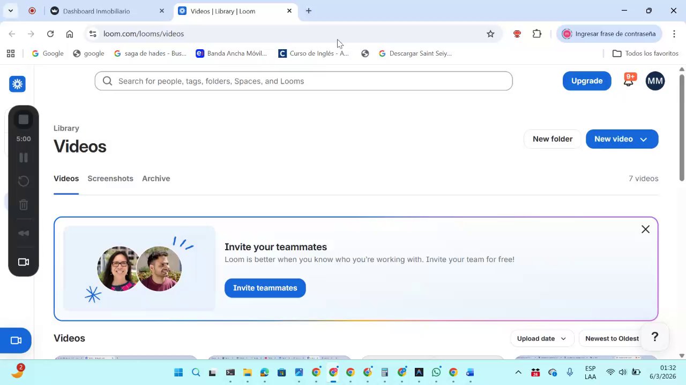Open Windows taskbar Search
The width and height of the screenshot is (686, 385).
(x=196, y=373)
